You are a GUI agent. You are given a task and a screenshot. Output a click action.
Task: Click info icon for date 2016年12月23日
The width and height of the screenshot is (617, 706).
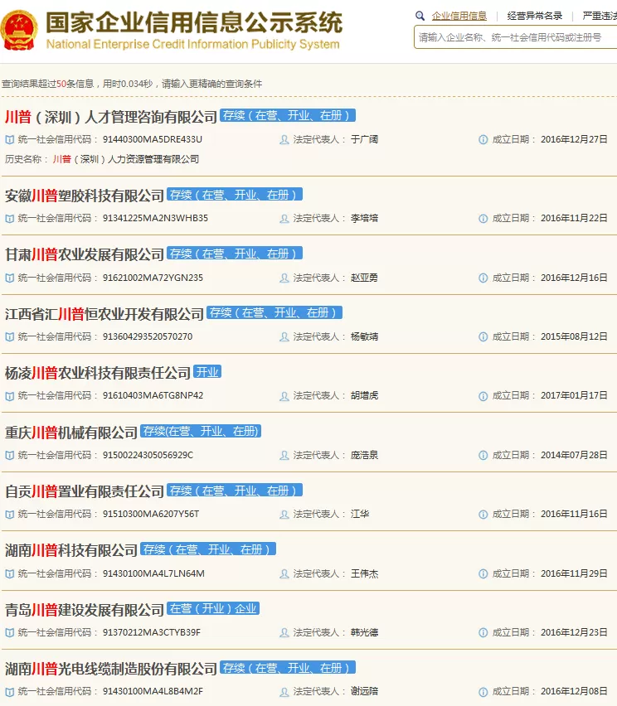click(483, 633)
